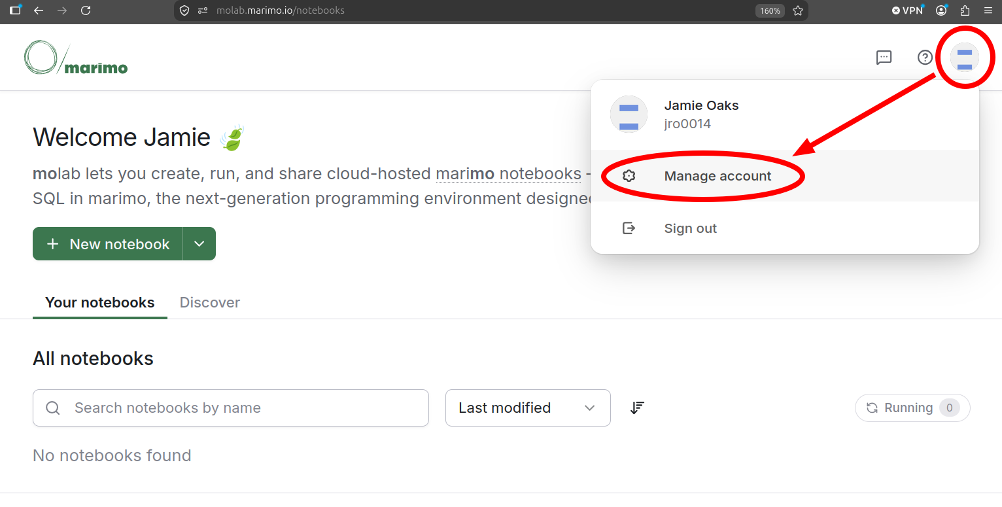
Task: Open the Last modified sort dropdown
Action: click(528, 408)
